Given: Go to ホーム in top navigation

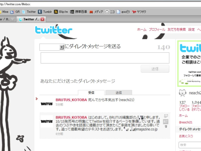Looking at the screenshot, I should tap(142, 30).
